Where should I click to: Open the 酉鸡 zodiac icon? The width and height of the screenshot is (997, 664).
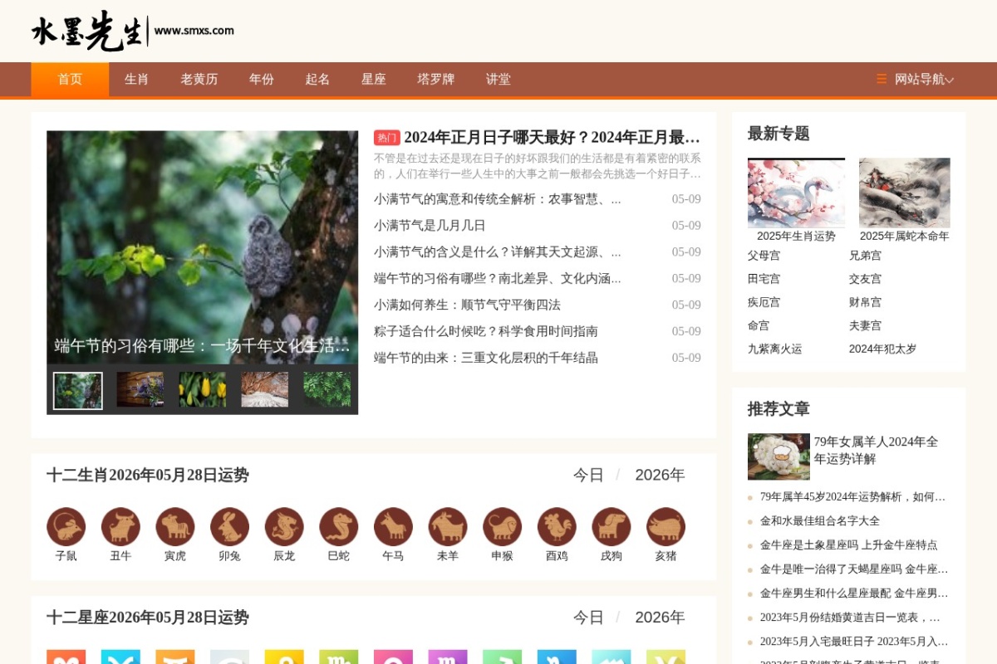(557, 527)
